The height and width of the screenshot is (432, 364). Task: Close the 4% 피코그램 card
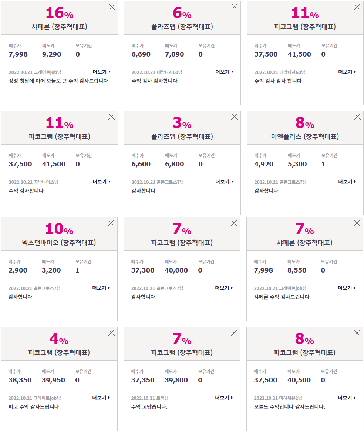click(x=111, y=333)
